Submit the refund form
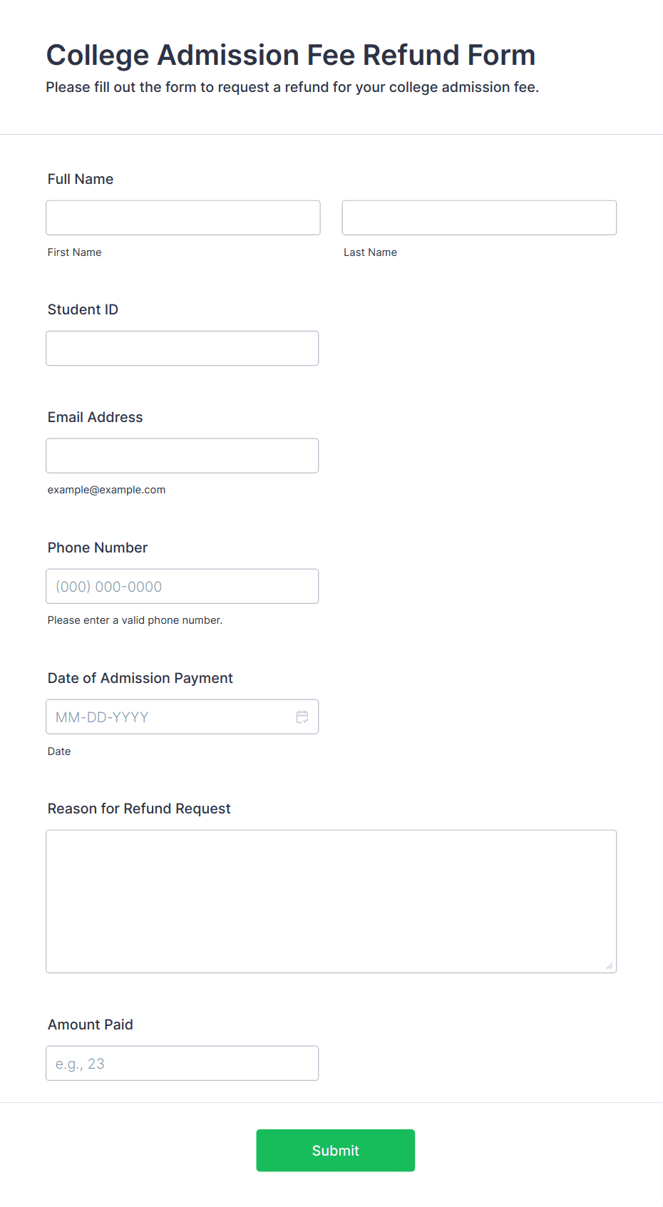663x1207 pixels. (336, 1150)
